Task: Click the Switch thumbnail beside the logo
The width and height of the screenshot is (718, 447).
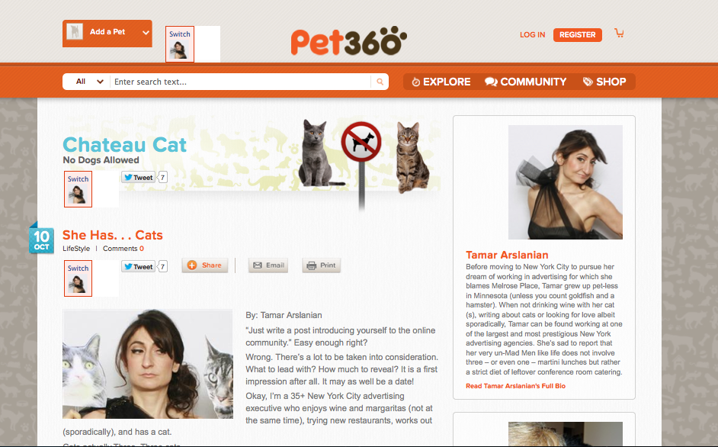Action: point(180,44)
